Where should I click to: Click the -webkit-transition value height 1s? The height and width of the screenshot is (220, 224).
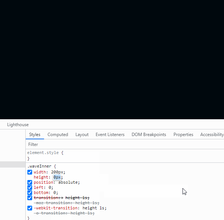[93, 208]
